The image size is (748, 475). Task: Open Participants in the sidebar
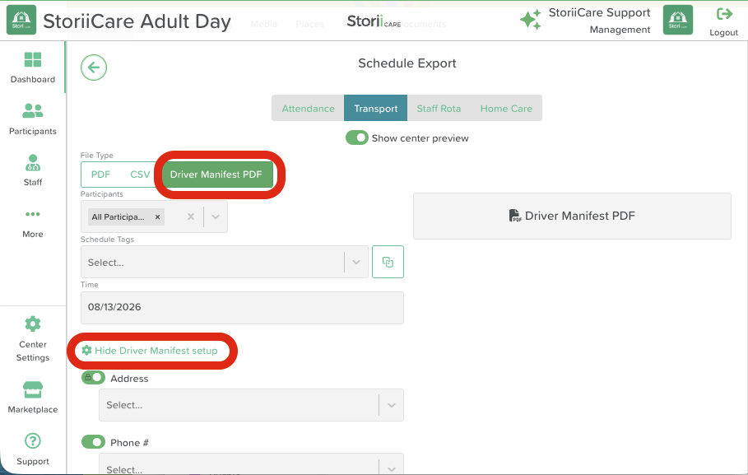32,111
